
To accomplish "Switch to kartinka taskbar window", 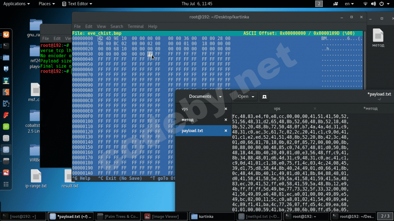I will (x=212, y=216).
